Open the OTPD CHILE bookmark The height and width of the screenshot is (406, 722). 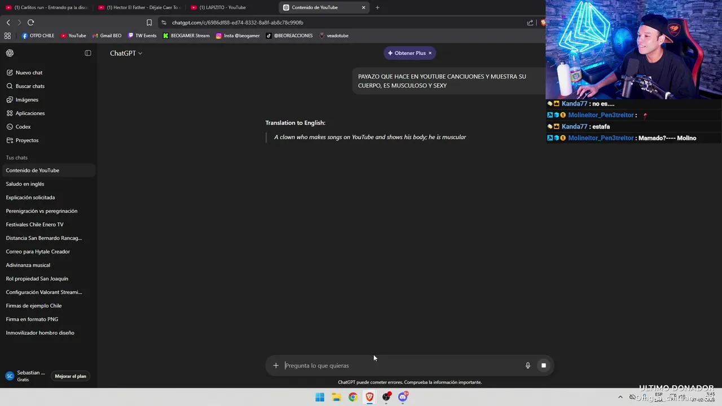pyautogui.click(x=38, y=36)
